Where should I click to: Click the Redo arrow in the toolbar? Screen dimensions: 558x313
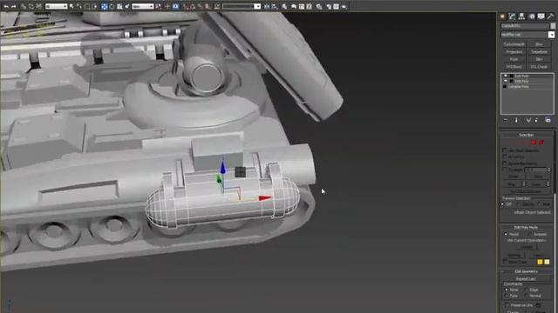point(14,6)
